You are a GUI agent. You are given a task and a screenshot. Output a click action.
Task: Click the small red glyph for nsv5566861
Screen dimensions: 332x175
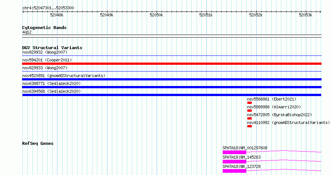click(250, 103)
